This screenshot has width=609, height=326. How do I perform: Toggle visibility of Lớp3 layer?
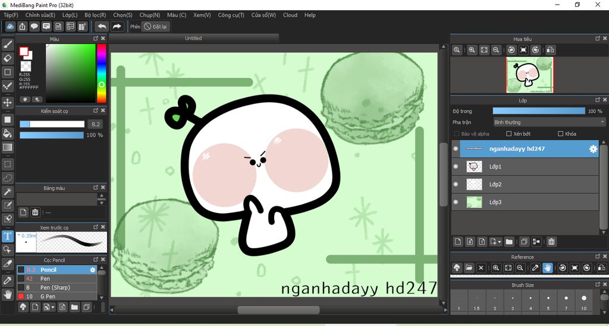[456, 202]
